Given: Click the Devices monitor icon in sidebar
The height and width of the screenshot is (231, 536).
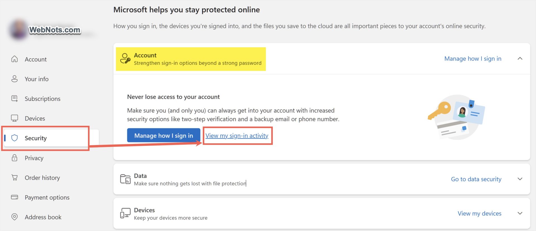Looking at the screenshot, I should coord(15,118).
